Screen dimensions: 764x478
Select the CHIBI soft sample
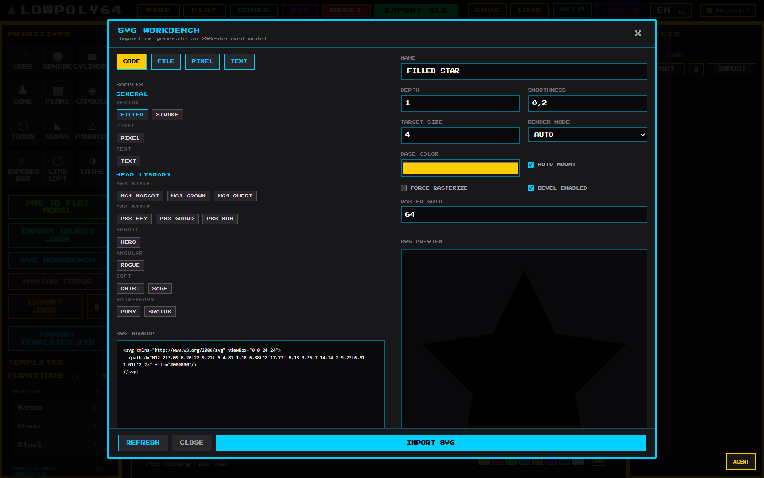[x=130, y=289]
